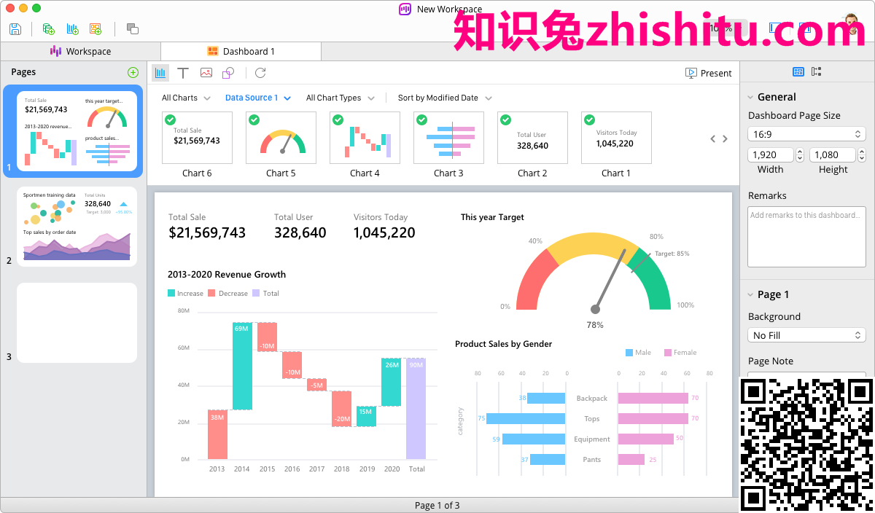875x513 pixels.
Task: Click the add data source icon
Action: click(49, 29)
